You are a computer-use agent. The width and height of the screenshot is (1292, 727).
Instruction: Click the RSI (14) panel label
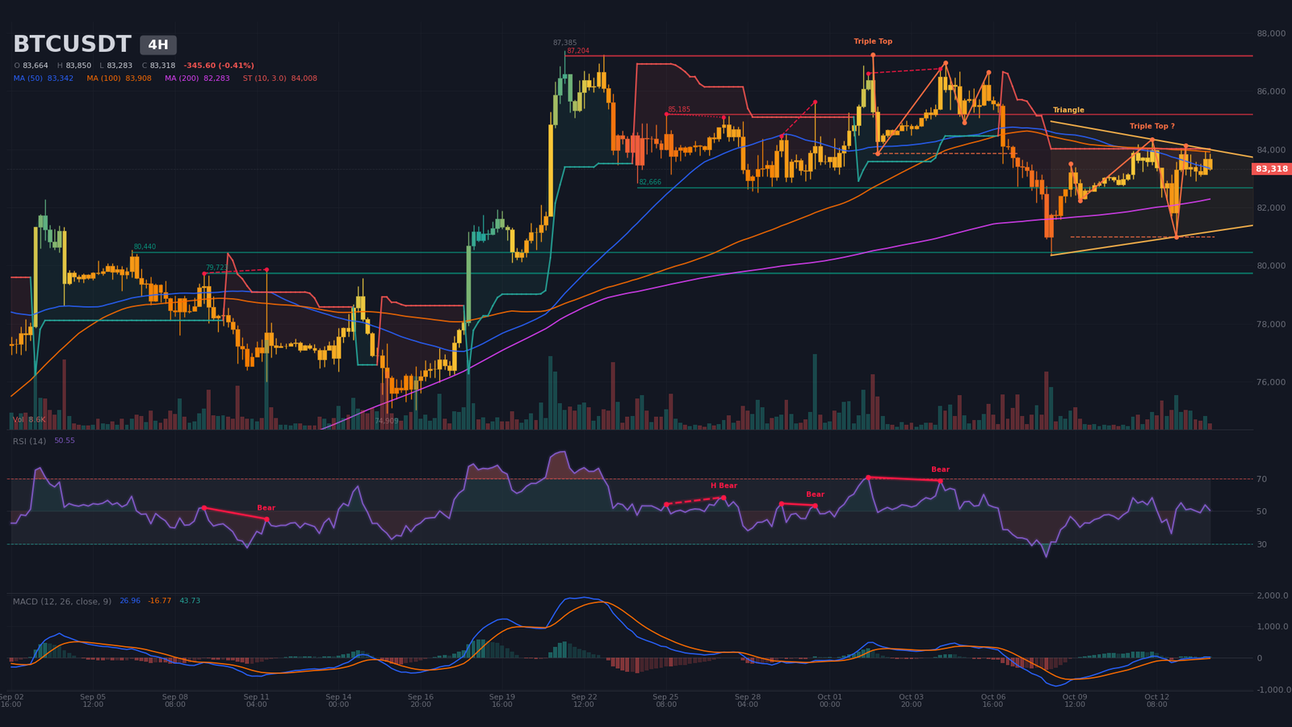coord(29,441)
